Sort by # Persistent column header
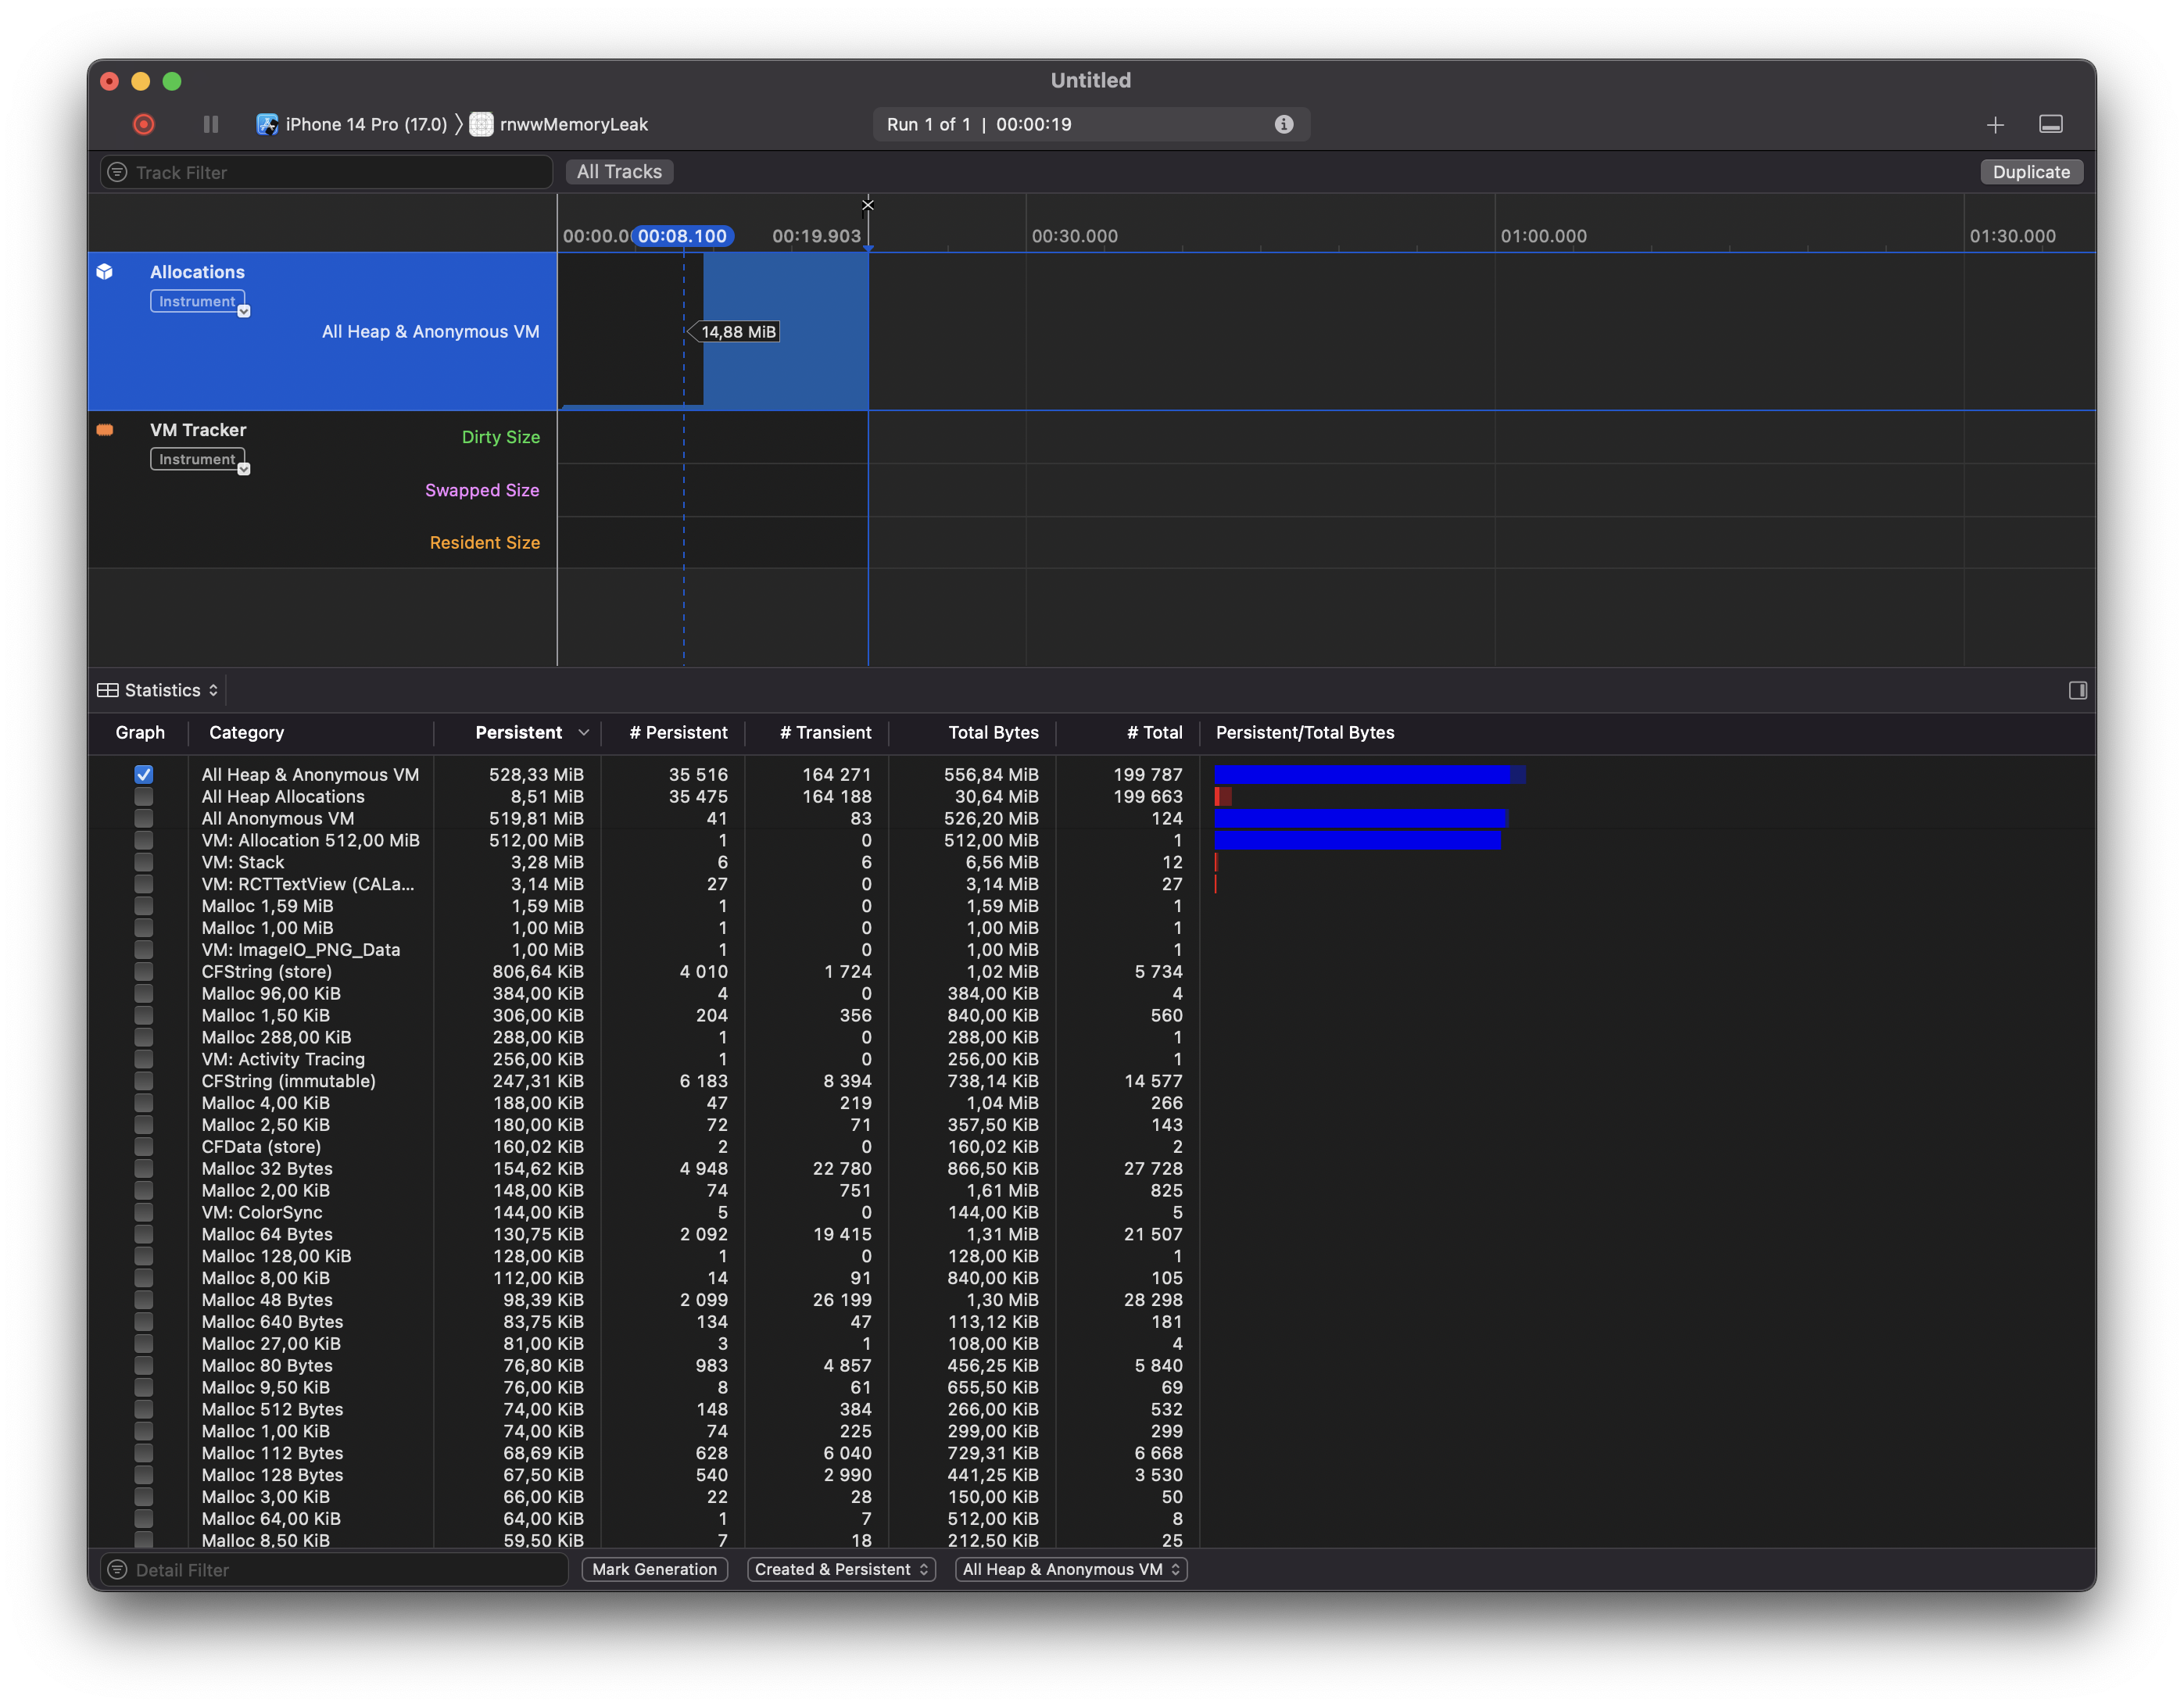Viewport: 2184px width, 1707px height. (678, 732)
